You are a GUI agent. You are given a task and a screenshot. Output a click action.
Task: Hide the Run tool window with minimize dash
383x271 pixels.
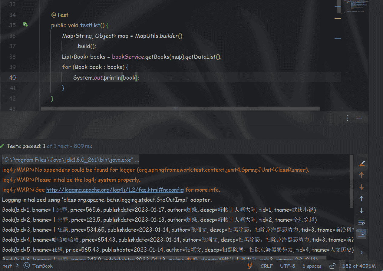pos(359,118)
